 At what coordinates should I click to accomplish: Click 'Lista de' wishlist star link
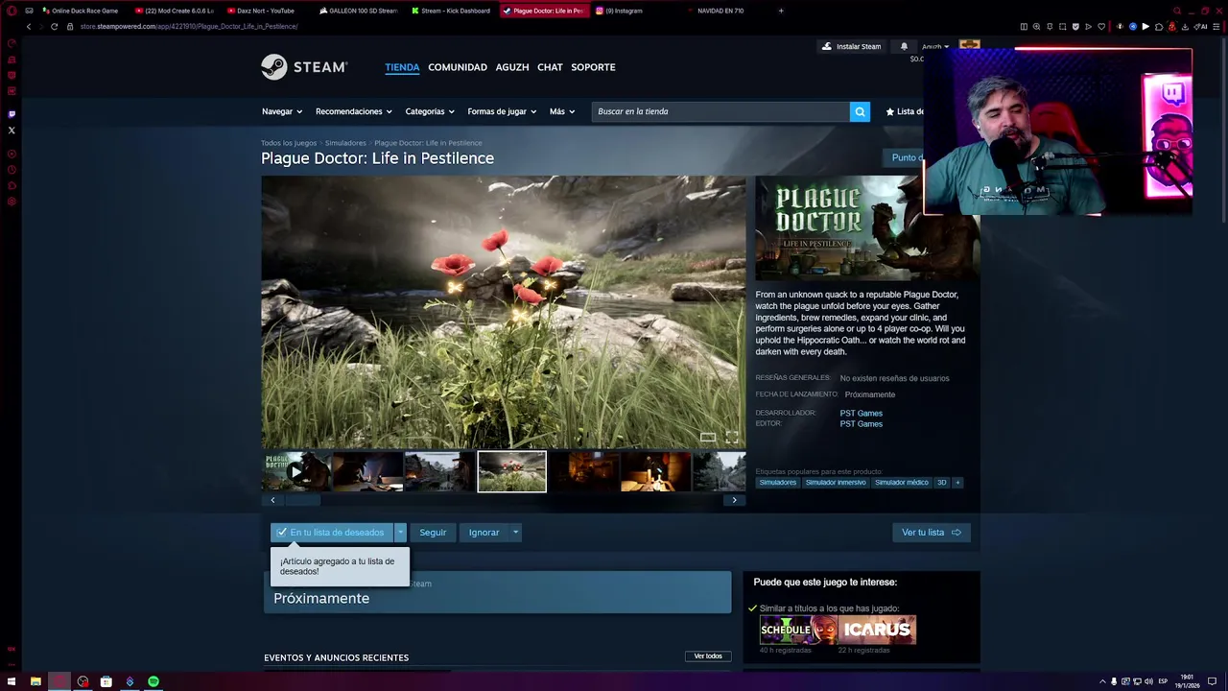tap(905, 111)
